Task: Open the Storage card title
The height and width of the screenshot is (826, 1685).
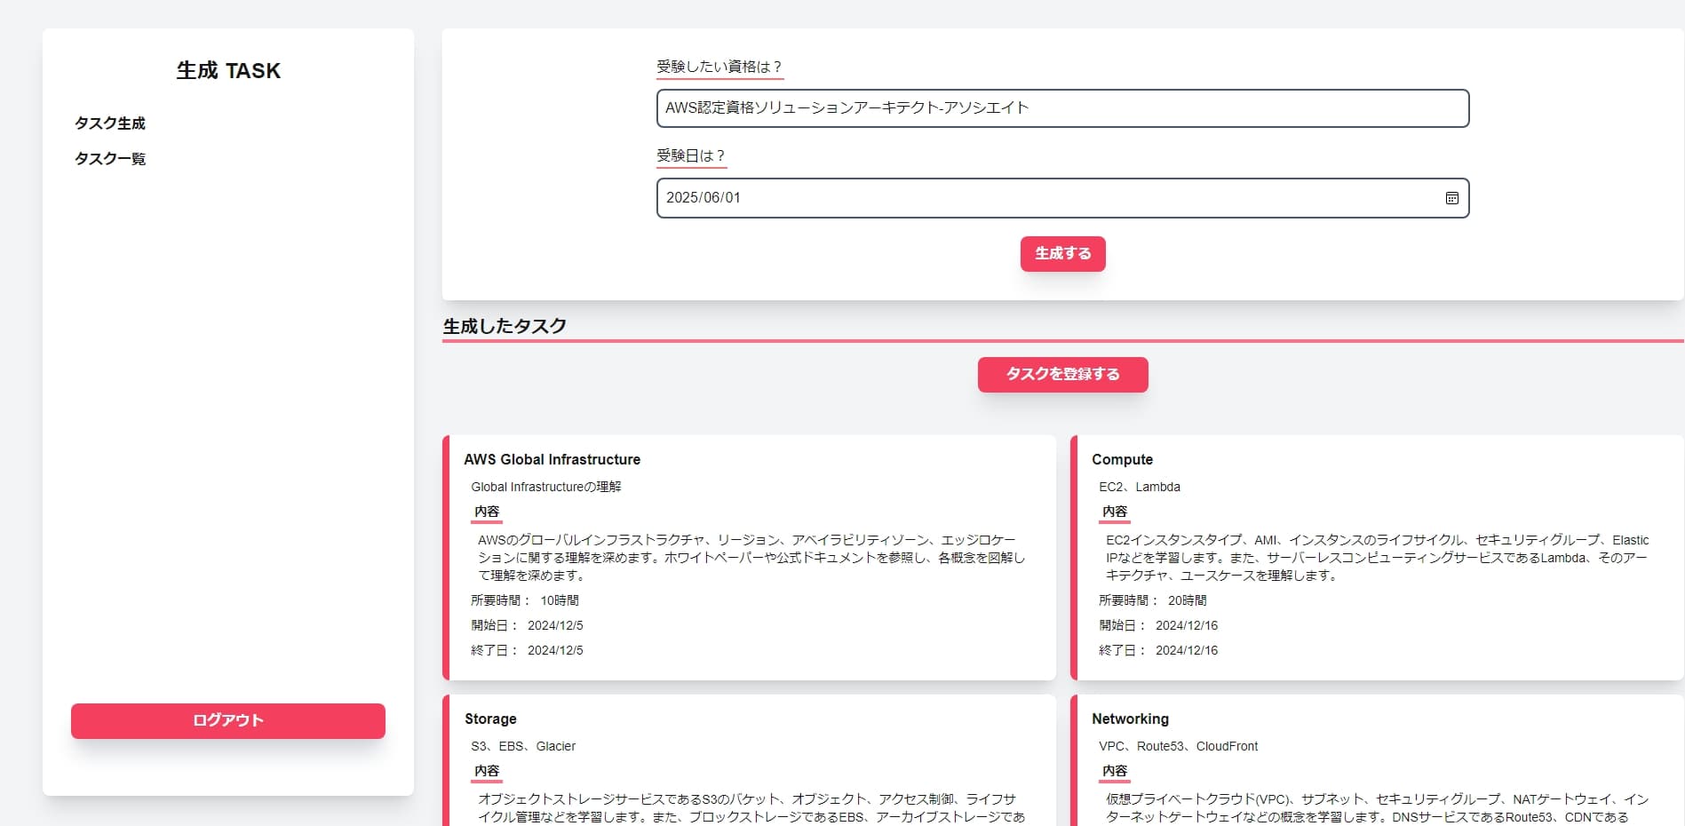Action: pos(490,719)
